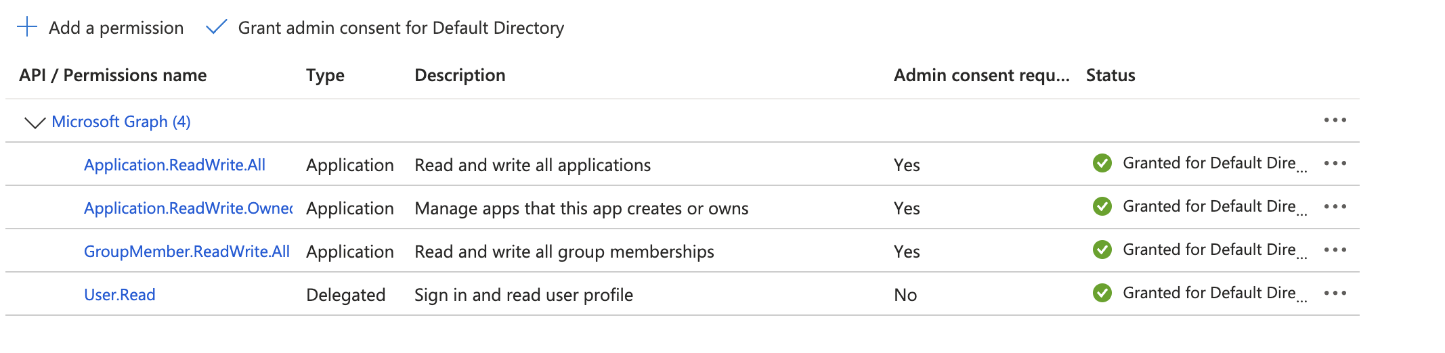Sort by API / Permissions name column header
This screenshot has width=1445, height=353.
[x=113, y=75]
